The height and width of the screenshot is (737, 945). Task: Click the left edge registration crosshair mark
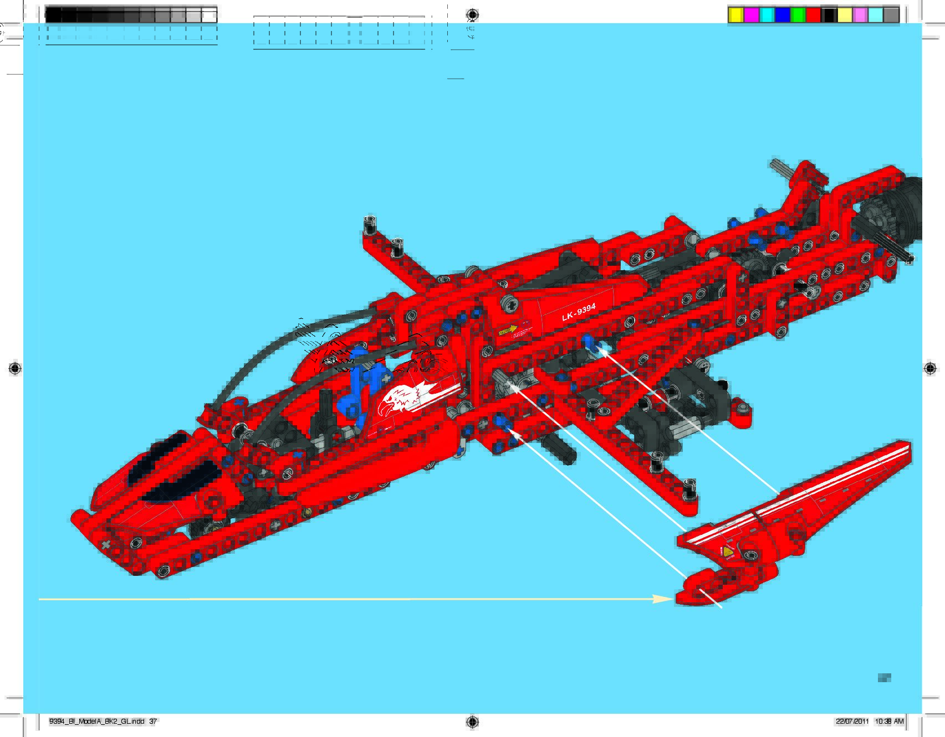click(15, 368)
